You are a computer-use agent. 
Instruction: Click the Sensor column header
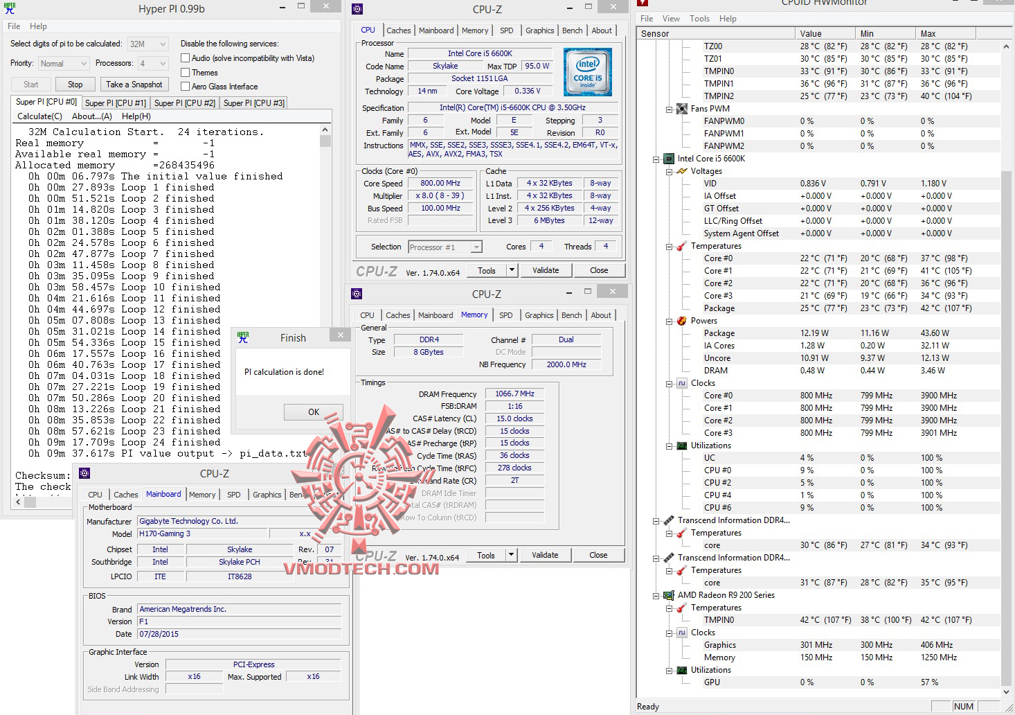point(715,33)
